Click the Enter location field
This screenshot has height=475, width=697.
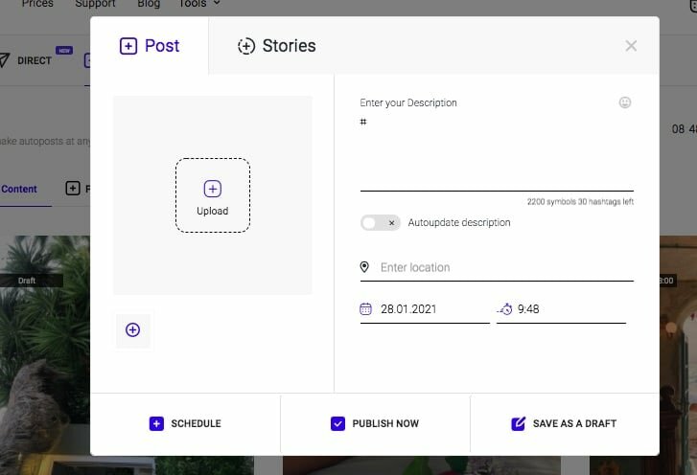click(x=505, y=267)
